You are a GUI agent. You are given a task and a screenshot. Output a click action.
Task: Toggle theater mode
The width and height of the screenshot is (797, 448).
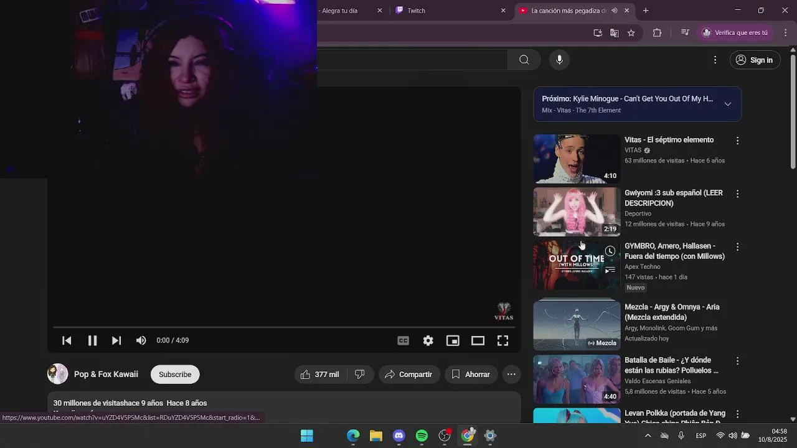coord(478,340)
